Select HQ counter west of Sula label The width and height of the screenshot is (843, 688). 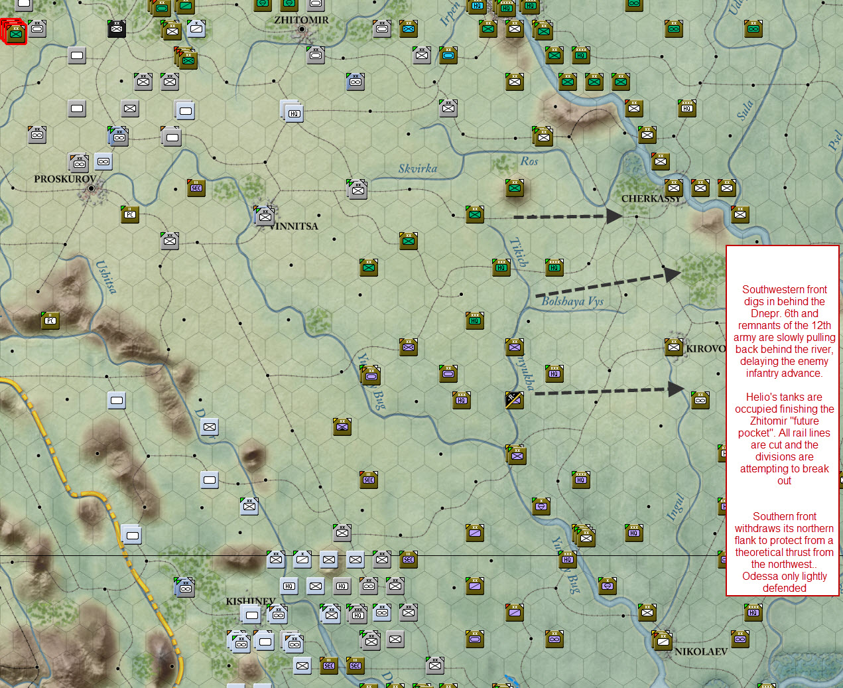tap(687, 108)
